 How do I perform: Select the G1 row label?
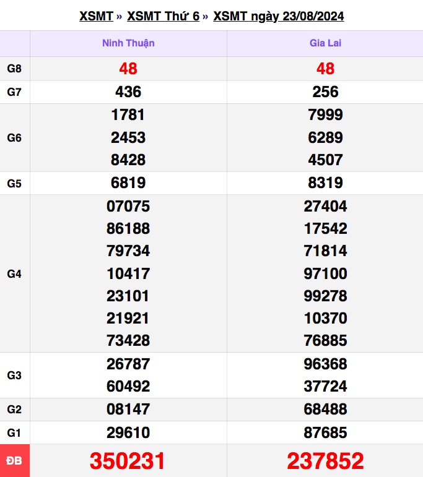(x=14, y=432)
